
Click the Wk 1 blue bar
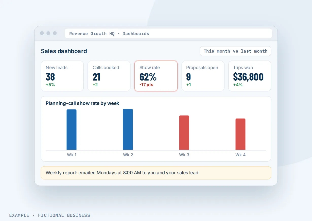point(72,130)
